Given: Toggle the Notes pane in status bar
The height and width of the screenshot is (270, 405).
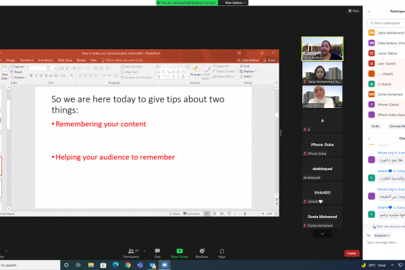Looking at the screenshot, I should click(x=175, y=213).
